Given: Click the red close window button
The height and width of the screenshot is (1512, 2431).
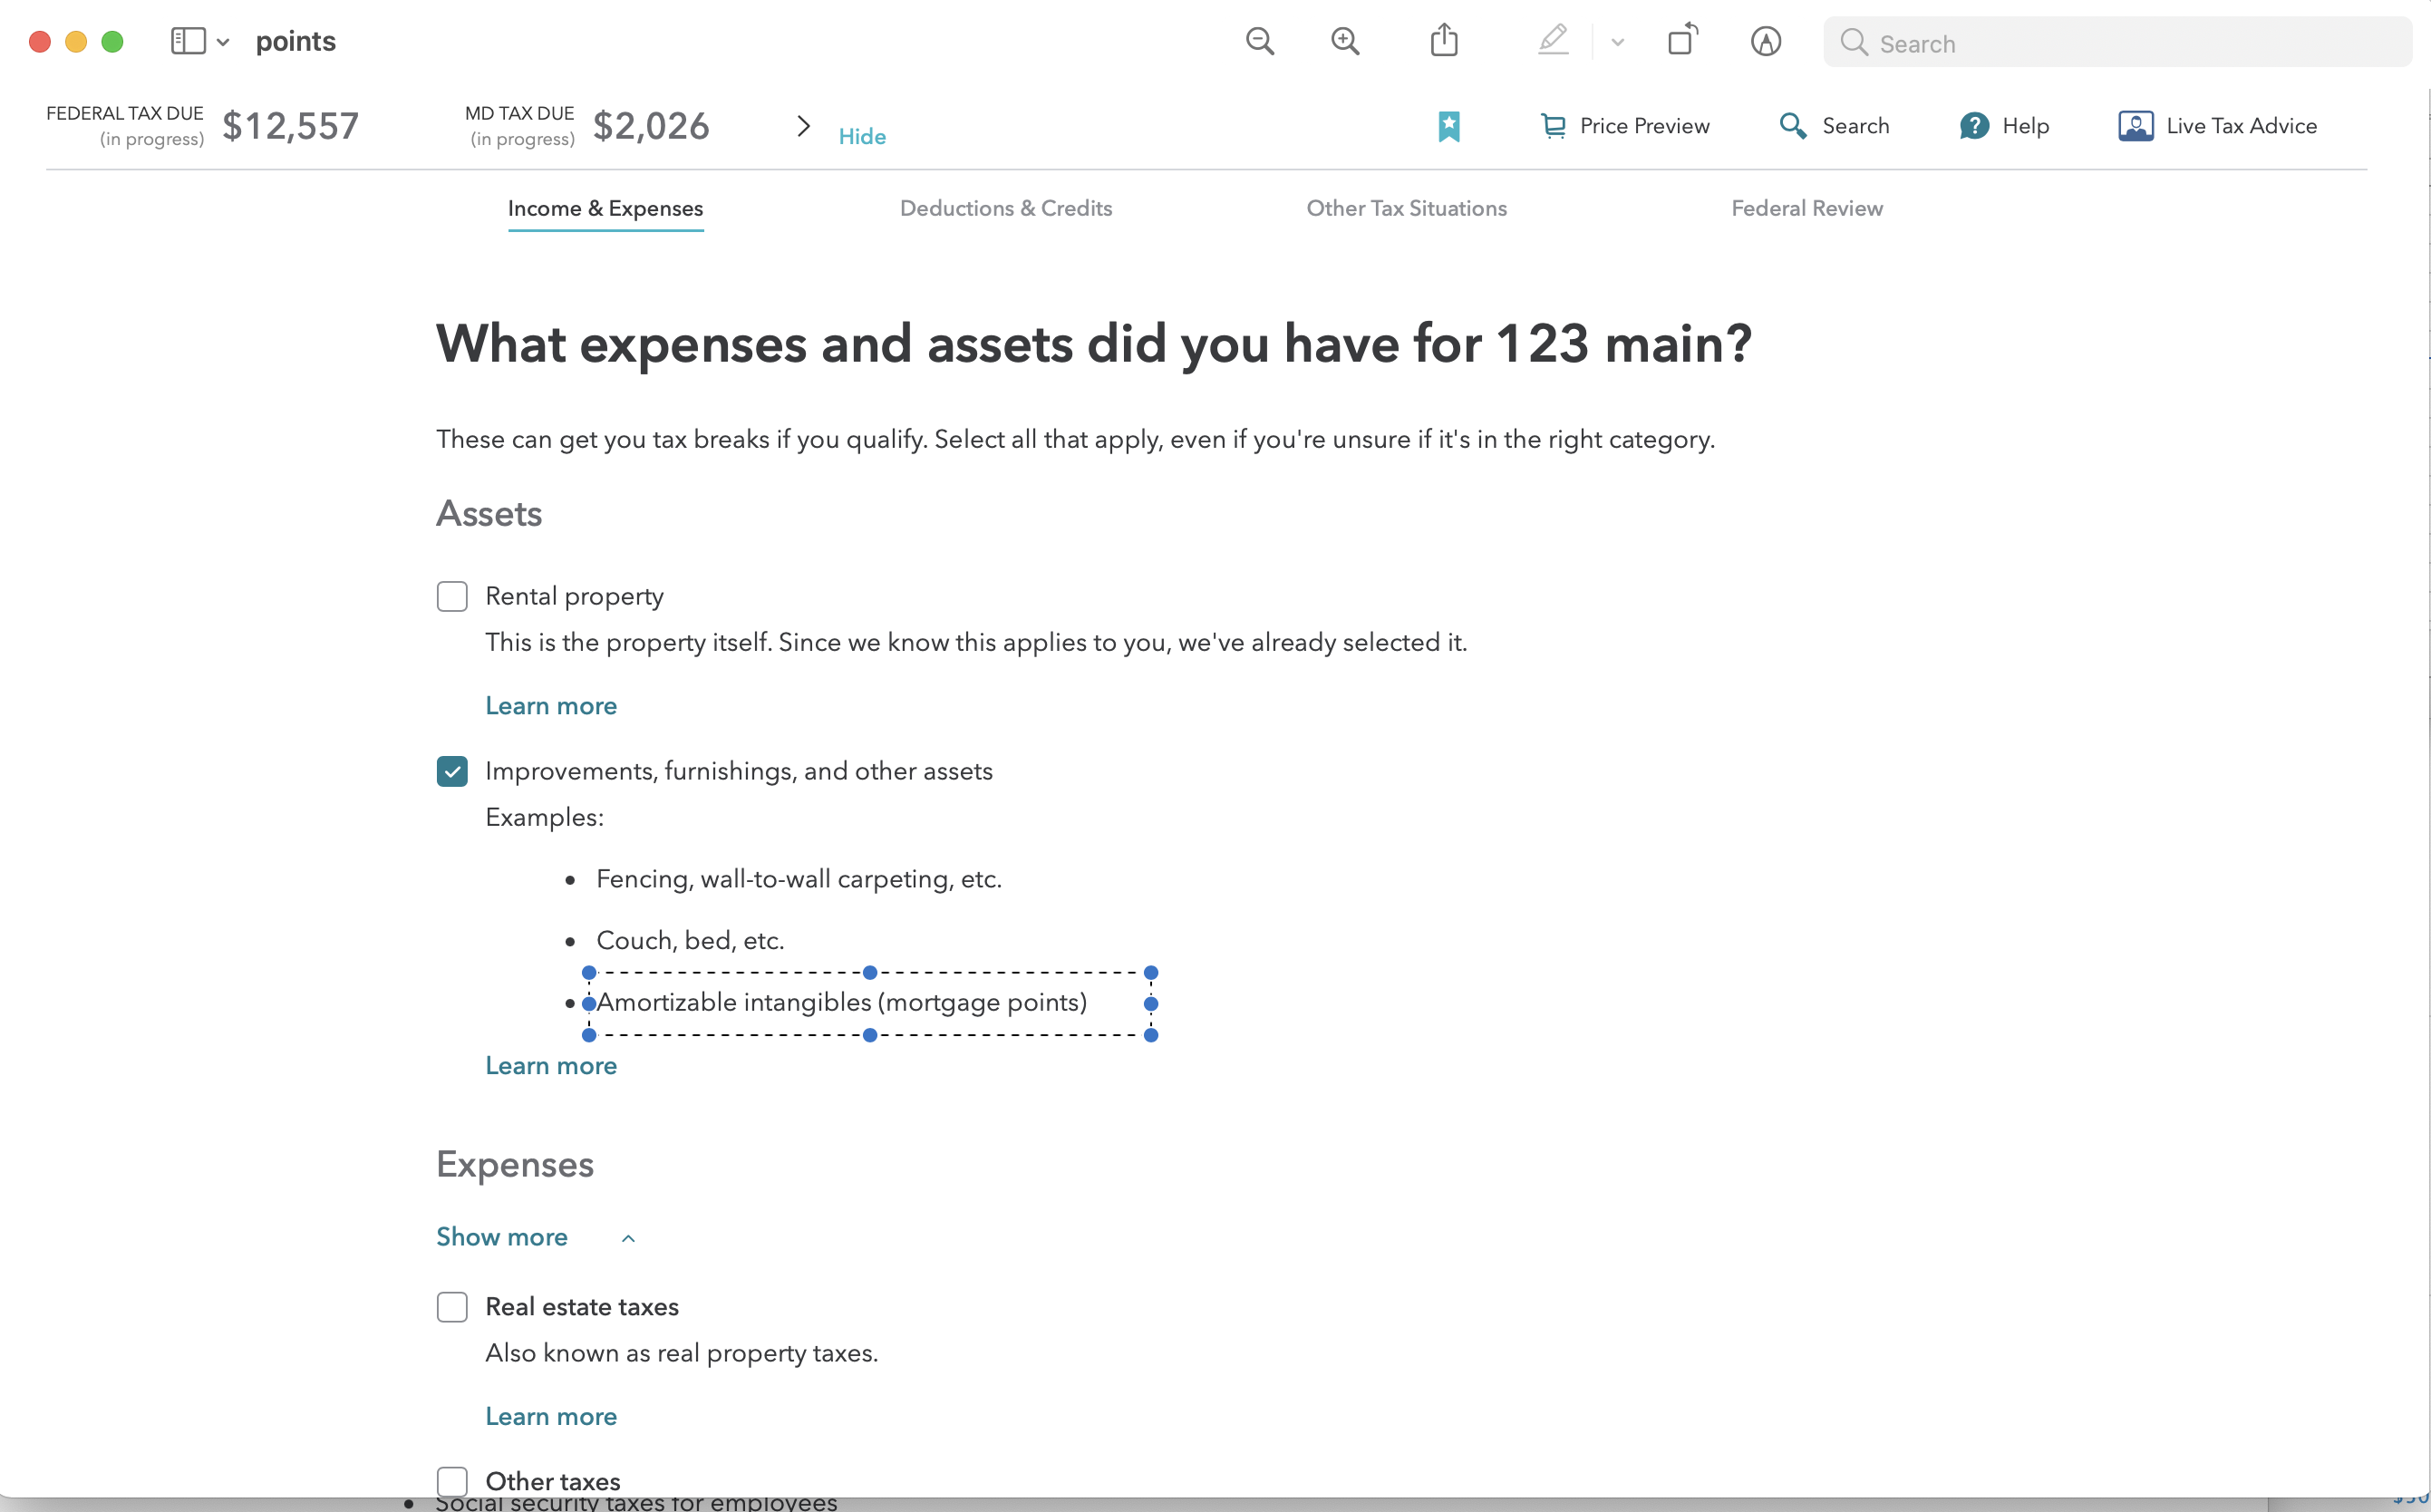Looking at the screenshot, I should pyautogui.click(x=40, y=41).
